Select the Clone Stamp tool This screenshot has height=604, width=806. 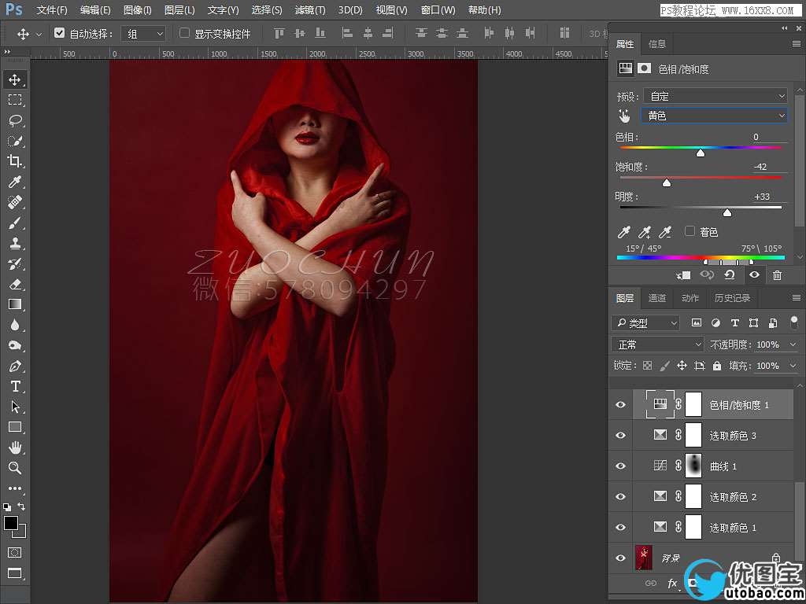tap(15, 244)
